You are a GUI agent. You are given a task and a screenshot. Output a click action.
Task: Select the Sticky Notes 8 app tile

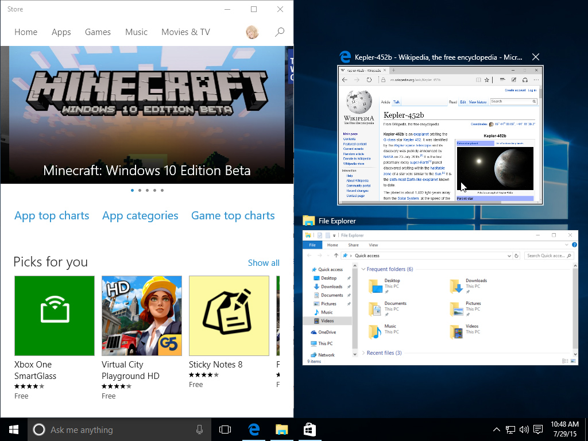[229, 316]
